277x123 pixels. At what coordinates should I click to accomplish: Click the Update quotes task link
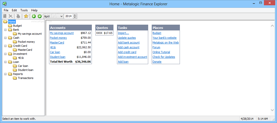pos(127,38)
